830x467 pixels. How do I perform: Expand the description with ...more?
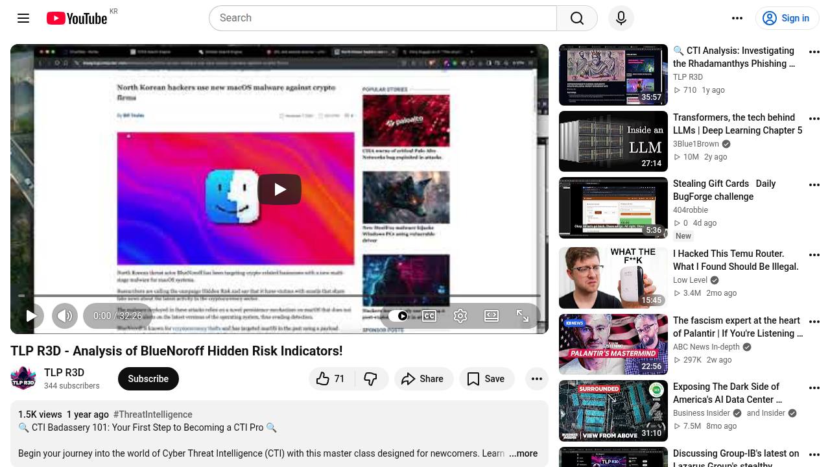[x=523, y=453]
